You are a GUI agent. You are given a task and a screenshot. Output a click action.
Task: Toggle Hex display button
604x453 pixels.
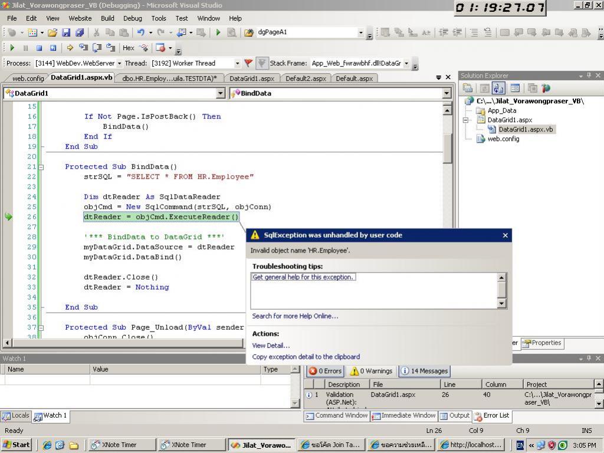tap(128, 48)
